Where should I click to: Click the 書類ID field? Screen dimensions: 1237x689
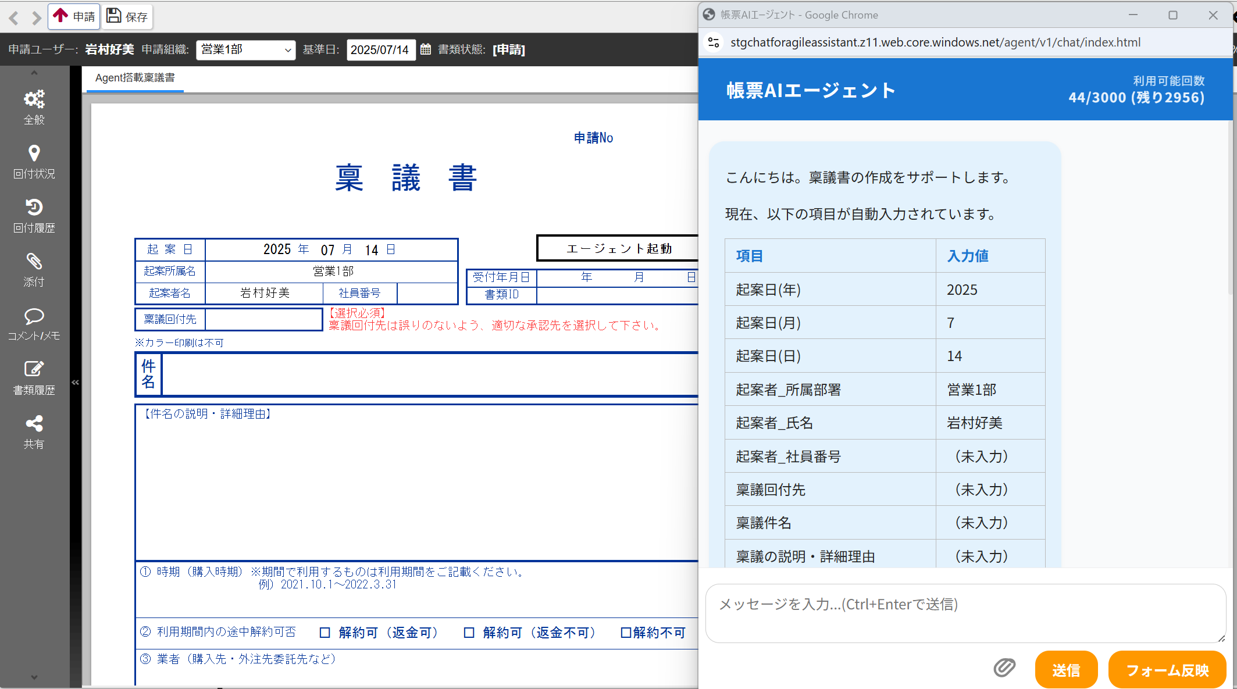pyautogui.click(x=617, y=295)
